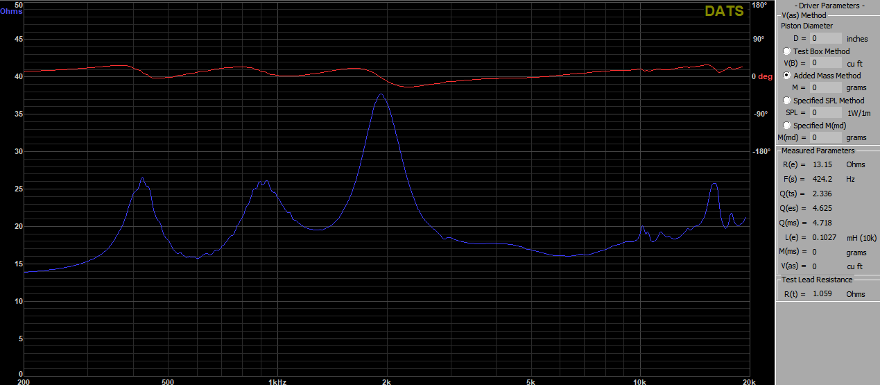Viewport: 880px width, 385px height.
Task: Click the added mass M grams field
Action: pyautogui.click(x=825, y=88)
